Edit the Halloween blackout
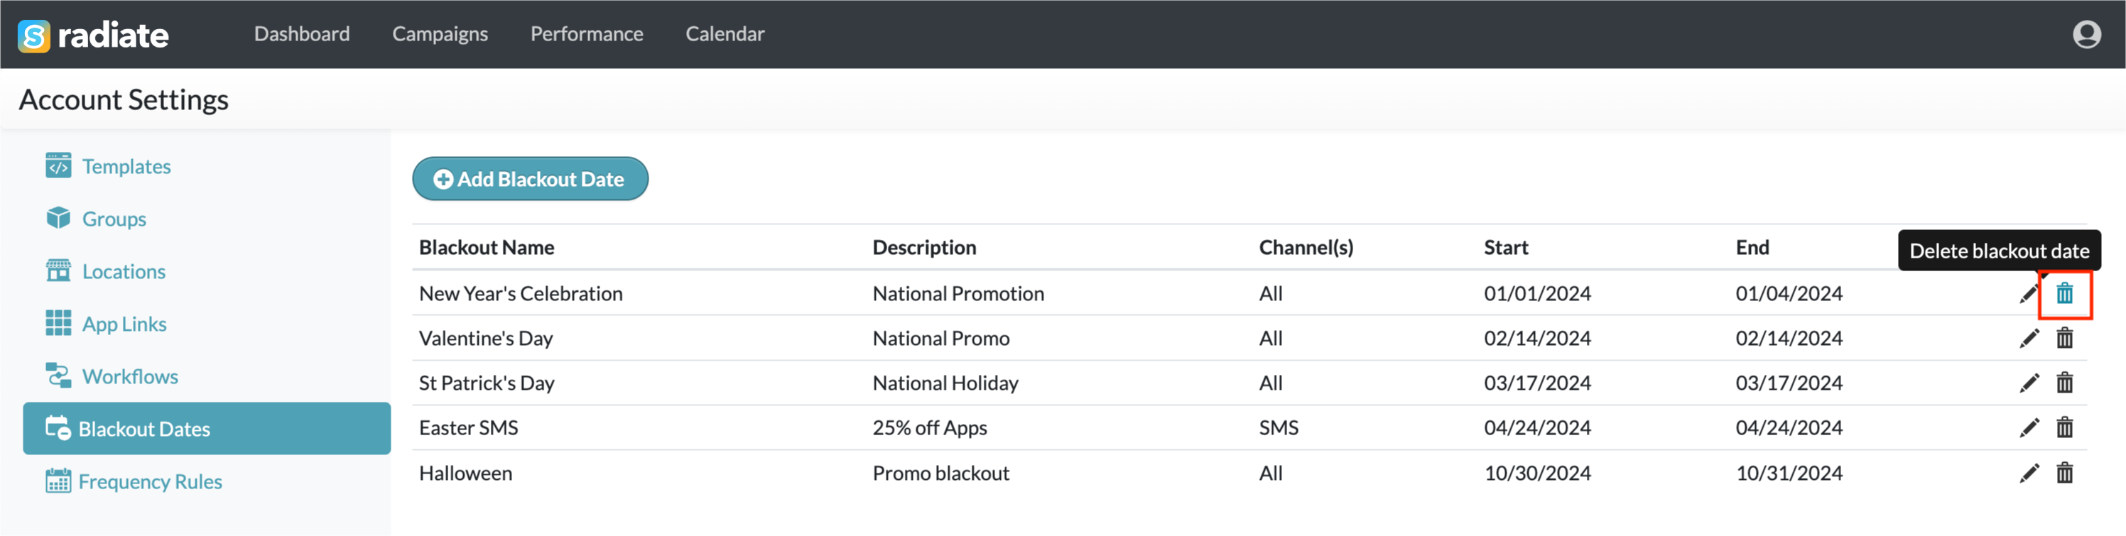Screen dimensions: 2126x536 click(2029, 473)
